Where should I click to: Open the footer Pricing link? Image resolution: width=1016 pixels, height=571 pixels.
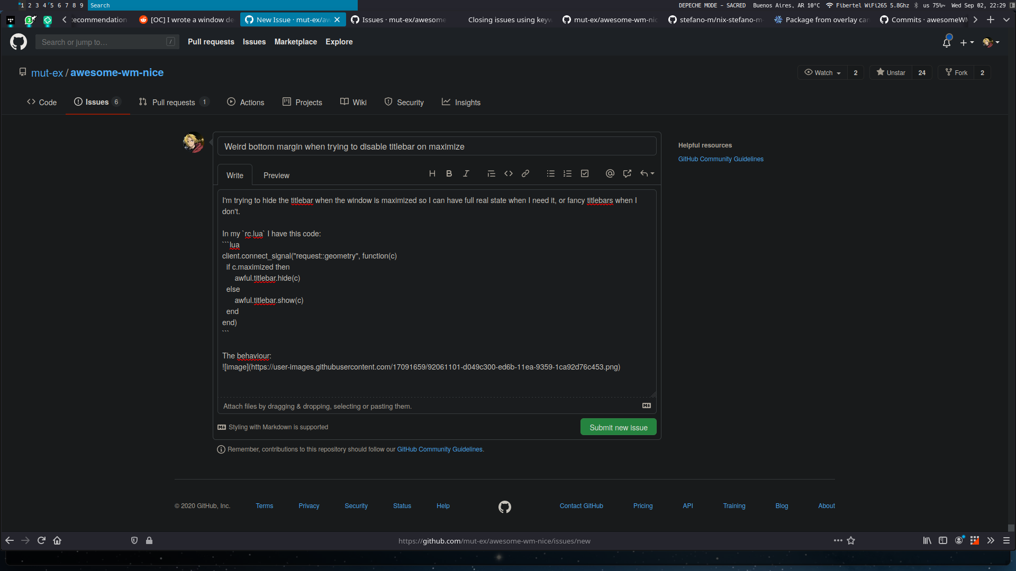coord(643,506)
